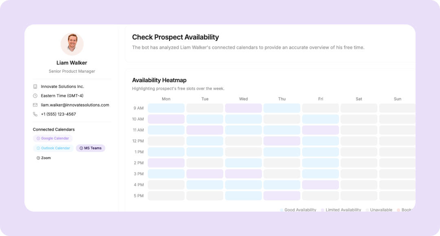Select the Wed column header in the heatmap
440x236 pixels.
pos(243,99)
